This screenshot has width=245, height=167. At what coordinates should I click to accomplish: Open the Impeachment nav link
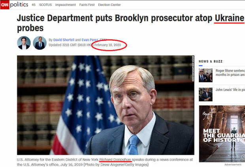(66, 5)
